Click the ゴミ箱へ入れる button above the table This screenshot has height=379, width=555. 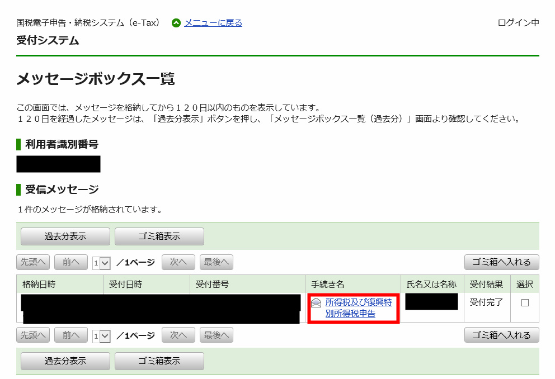click(501, 262)
